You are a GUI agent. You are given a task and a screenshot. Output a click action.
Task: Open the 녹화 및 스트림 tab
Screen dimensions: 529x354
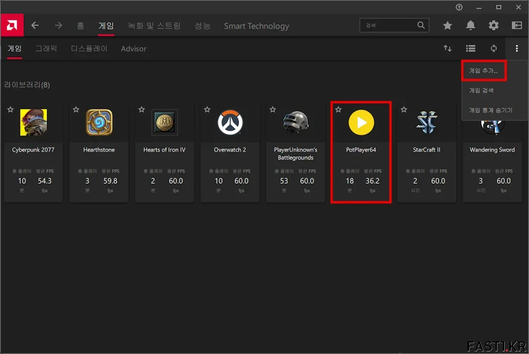point(154,26)
